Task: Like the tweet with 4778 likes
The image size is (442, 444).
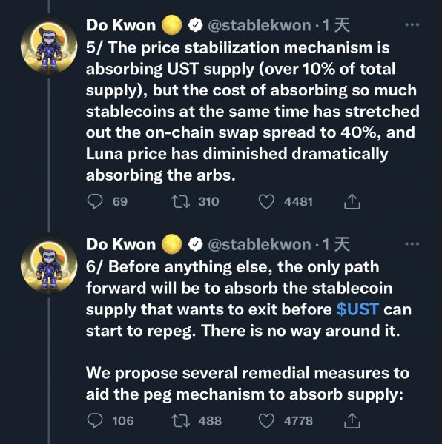Action: (x=266, y=421)
